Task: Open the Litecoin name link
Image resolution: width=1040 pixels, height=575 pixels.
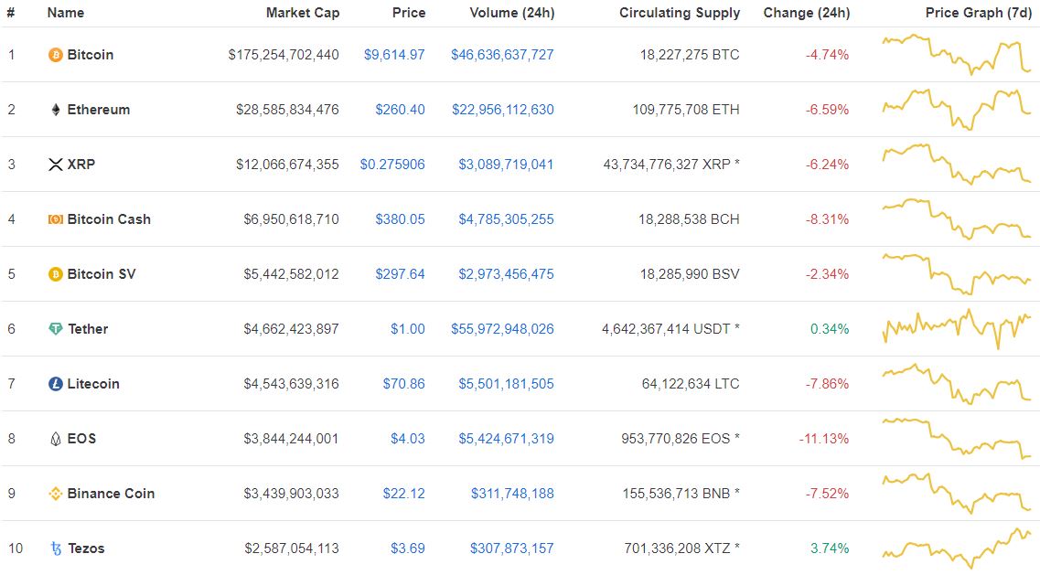Action: (x=93, y=383)
